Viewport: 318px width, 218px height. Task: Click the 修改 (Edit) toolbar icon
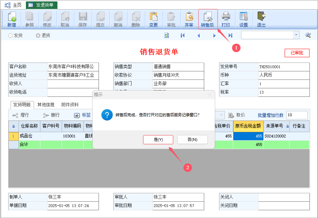(47, 19)
